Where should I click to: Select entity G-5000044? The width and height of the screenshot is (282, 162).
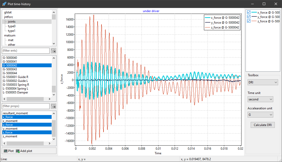(x=27, y=73)
